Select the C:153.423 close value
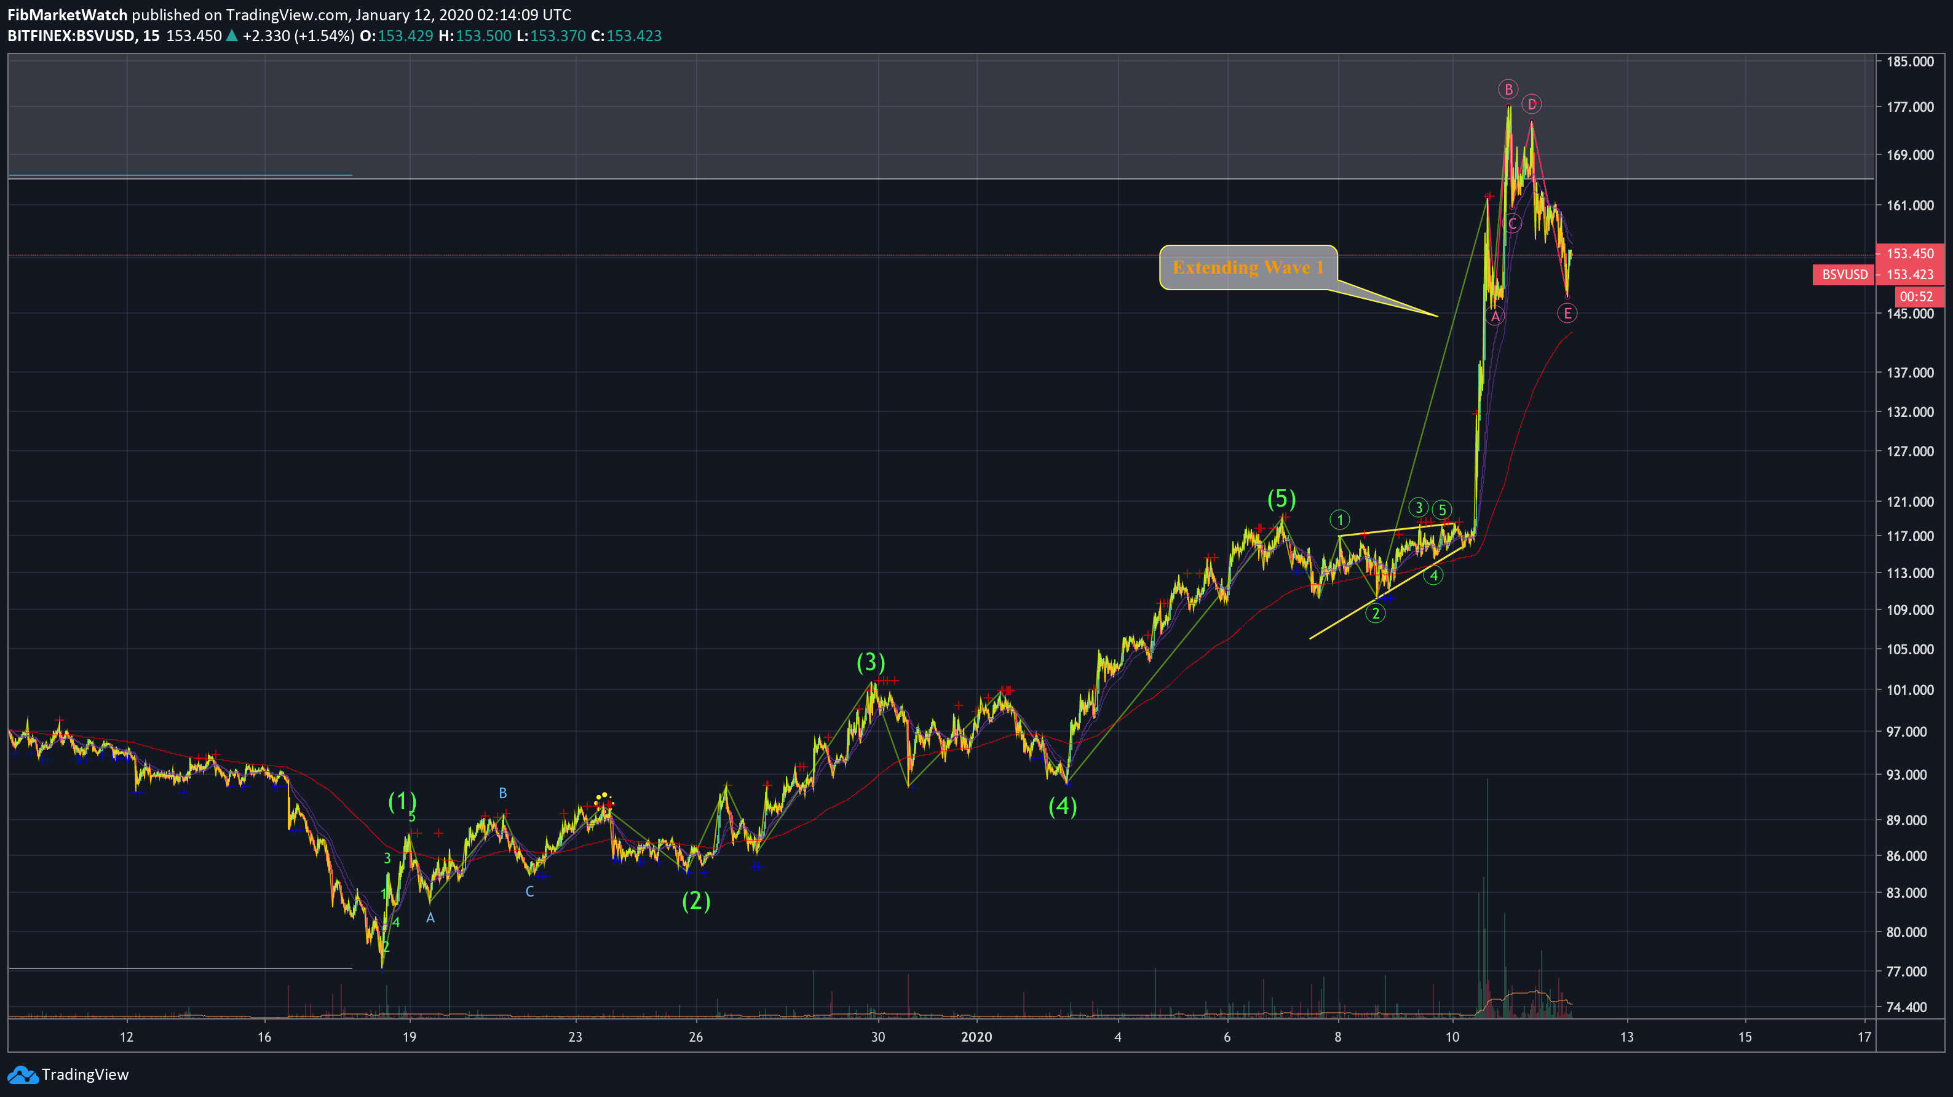1953x1097 pixels. (x=626, y=36)
